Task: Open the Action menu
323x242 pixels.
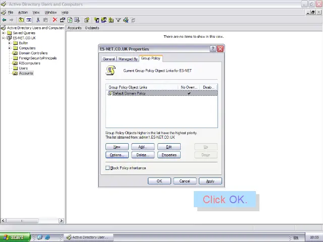Action: pos(23,12)
